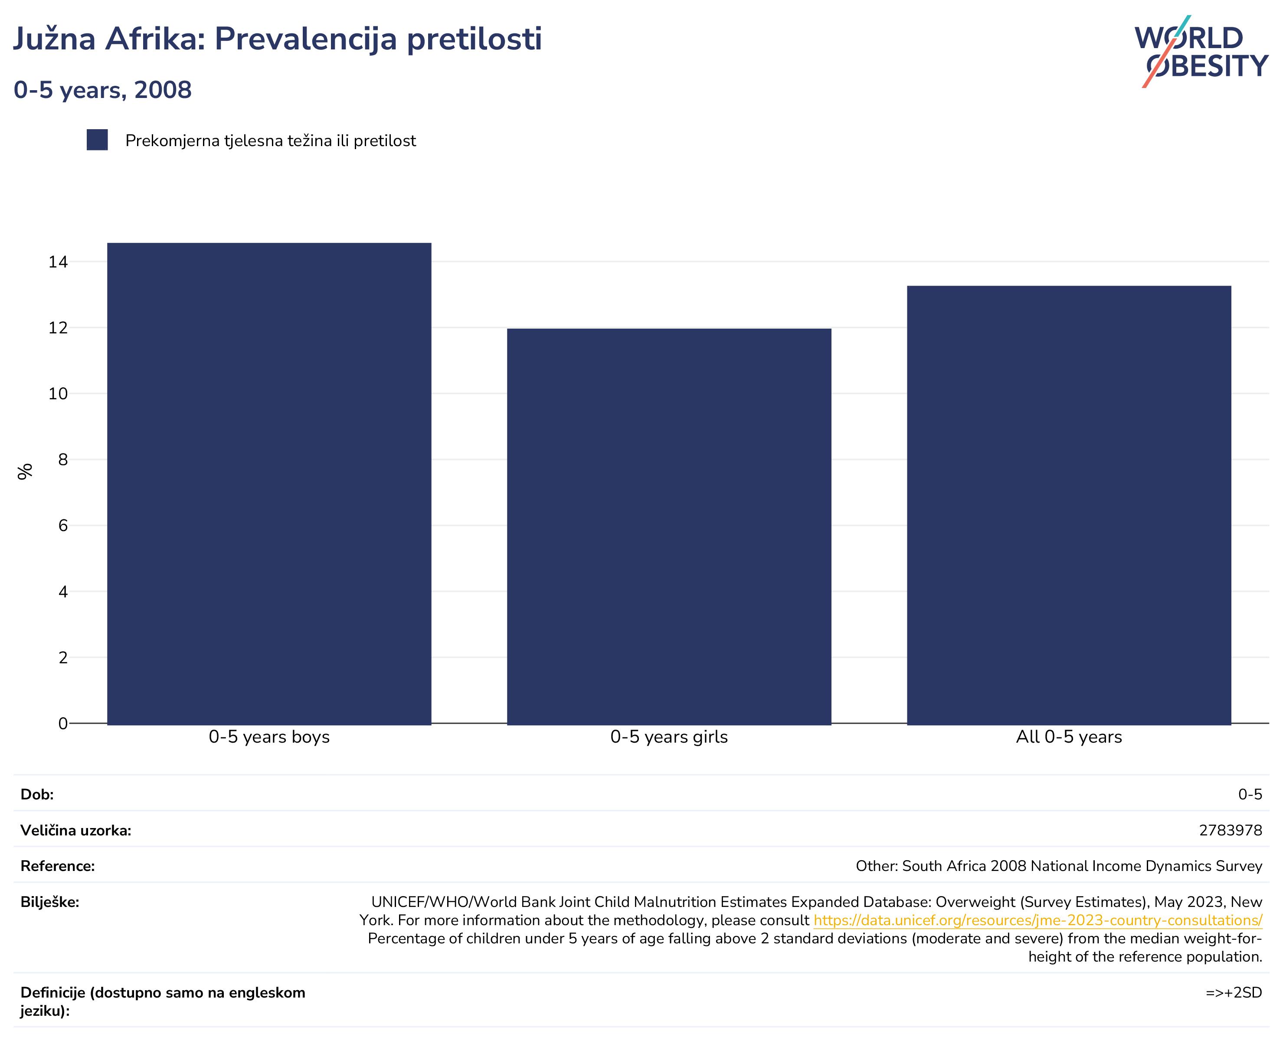Image resolution: width=1283 pixels, height=1050 pixels.
Task: Select the 0-5 years boys axis label
Action: coord(269,737)
